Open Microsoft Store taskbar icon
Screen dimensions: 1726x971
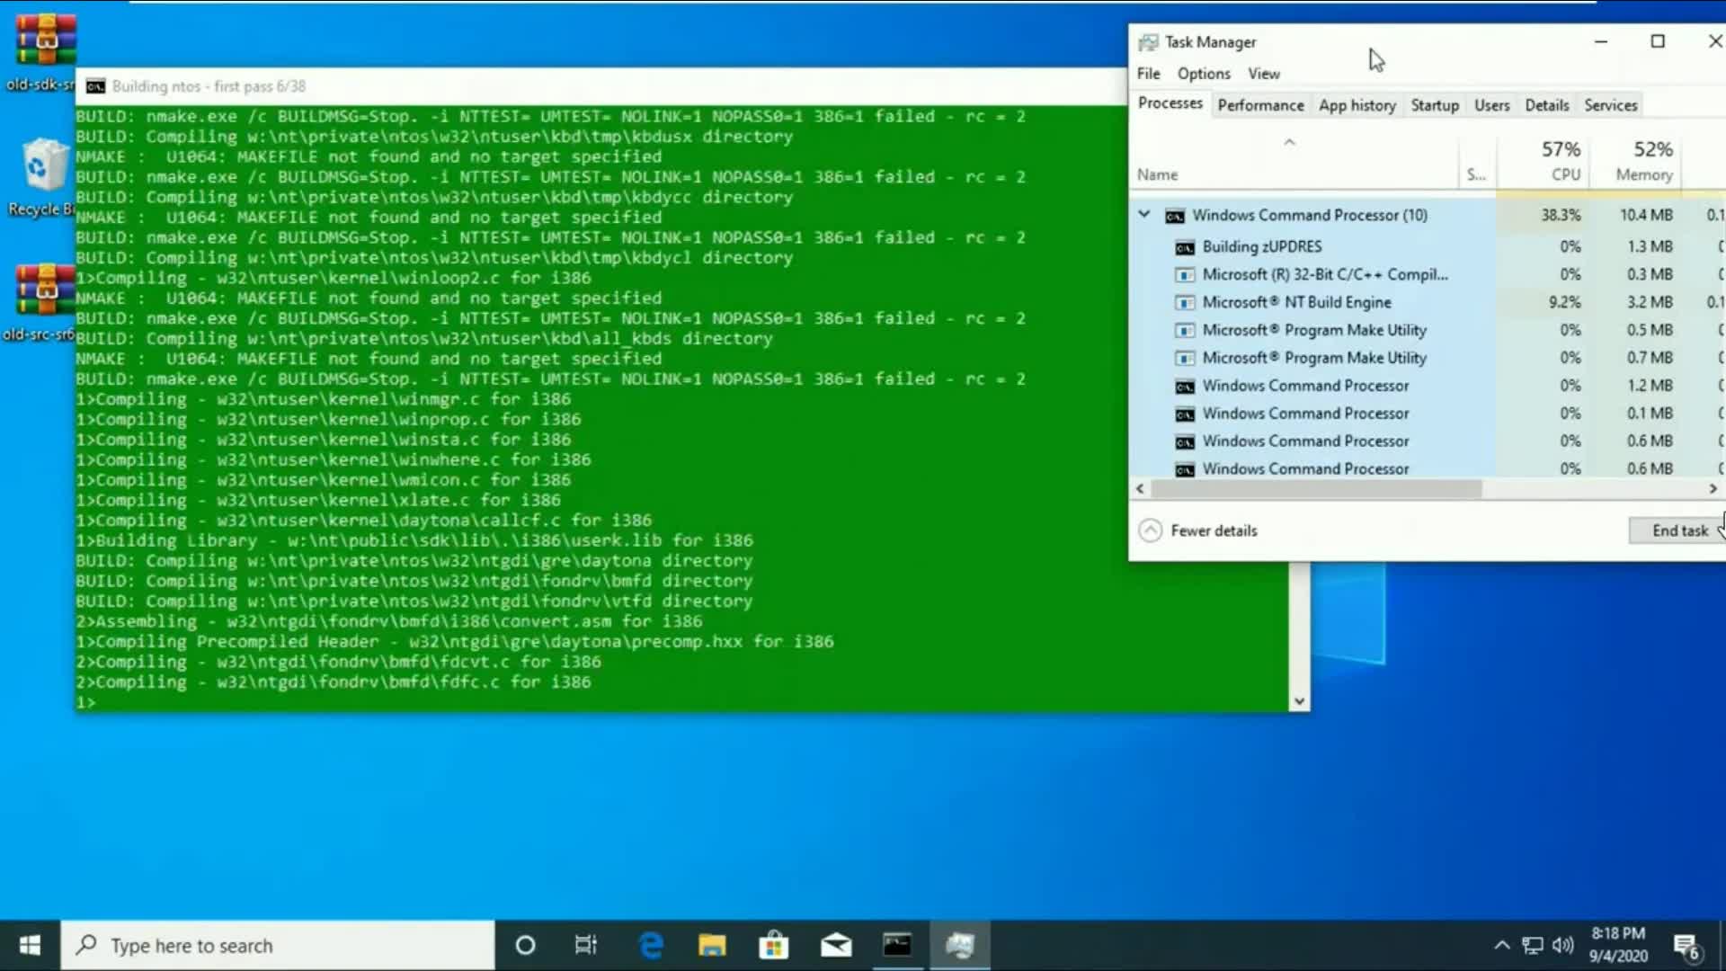click(773, 945)
